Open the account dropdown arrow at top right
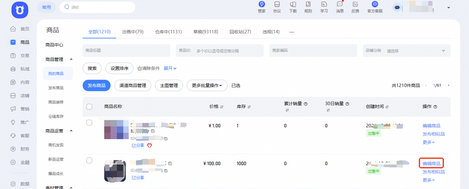The height and width of the screenshot is (189, 469). coord(449,8)
